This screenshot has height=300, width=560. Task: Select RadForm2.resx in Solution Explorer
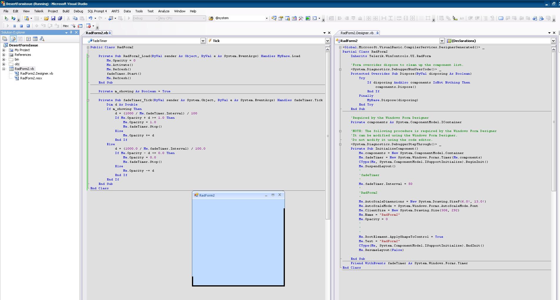31,78
